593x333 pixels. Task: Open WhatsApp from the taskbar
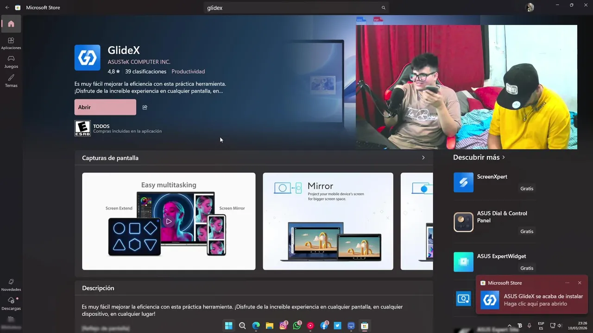296,326
